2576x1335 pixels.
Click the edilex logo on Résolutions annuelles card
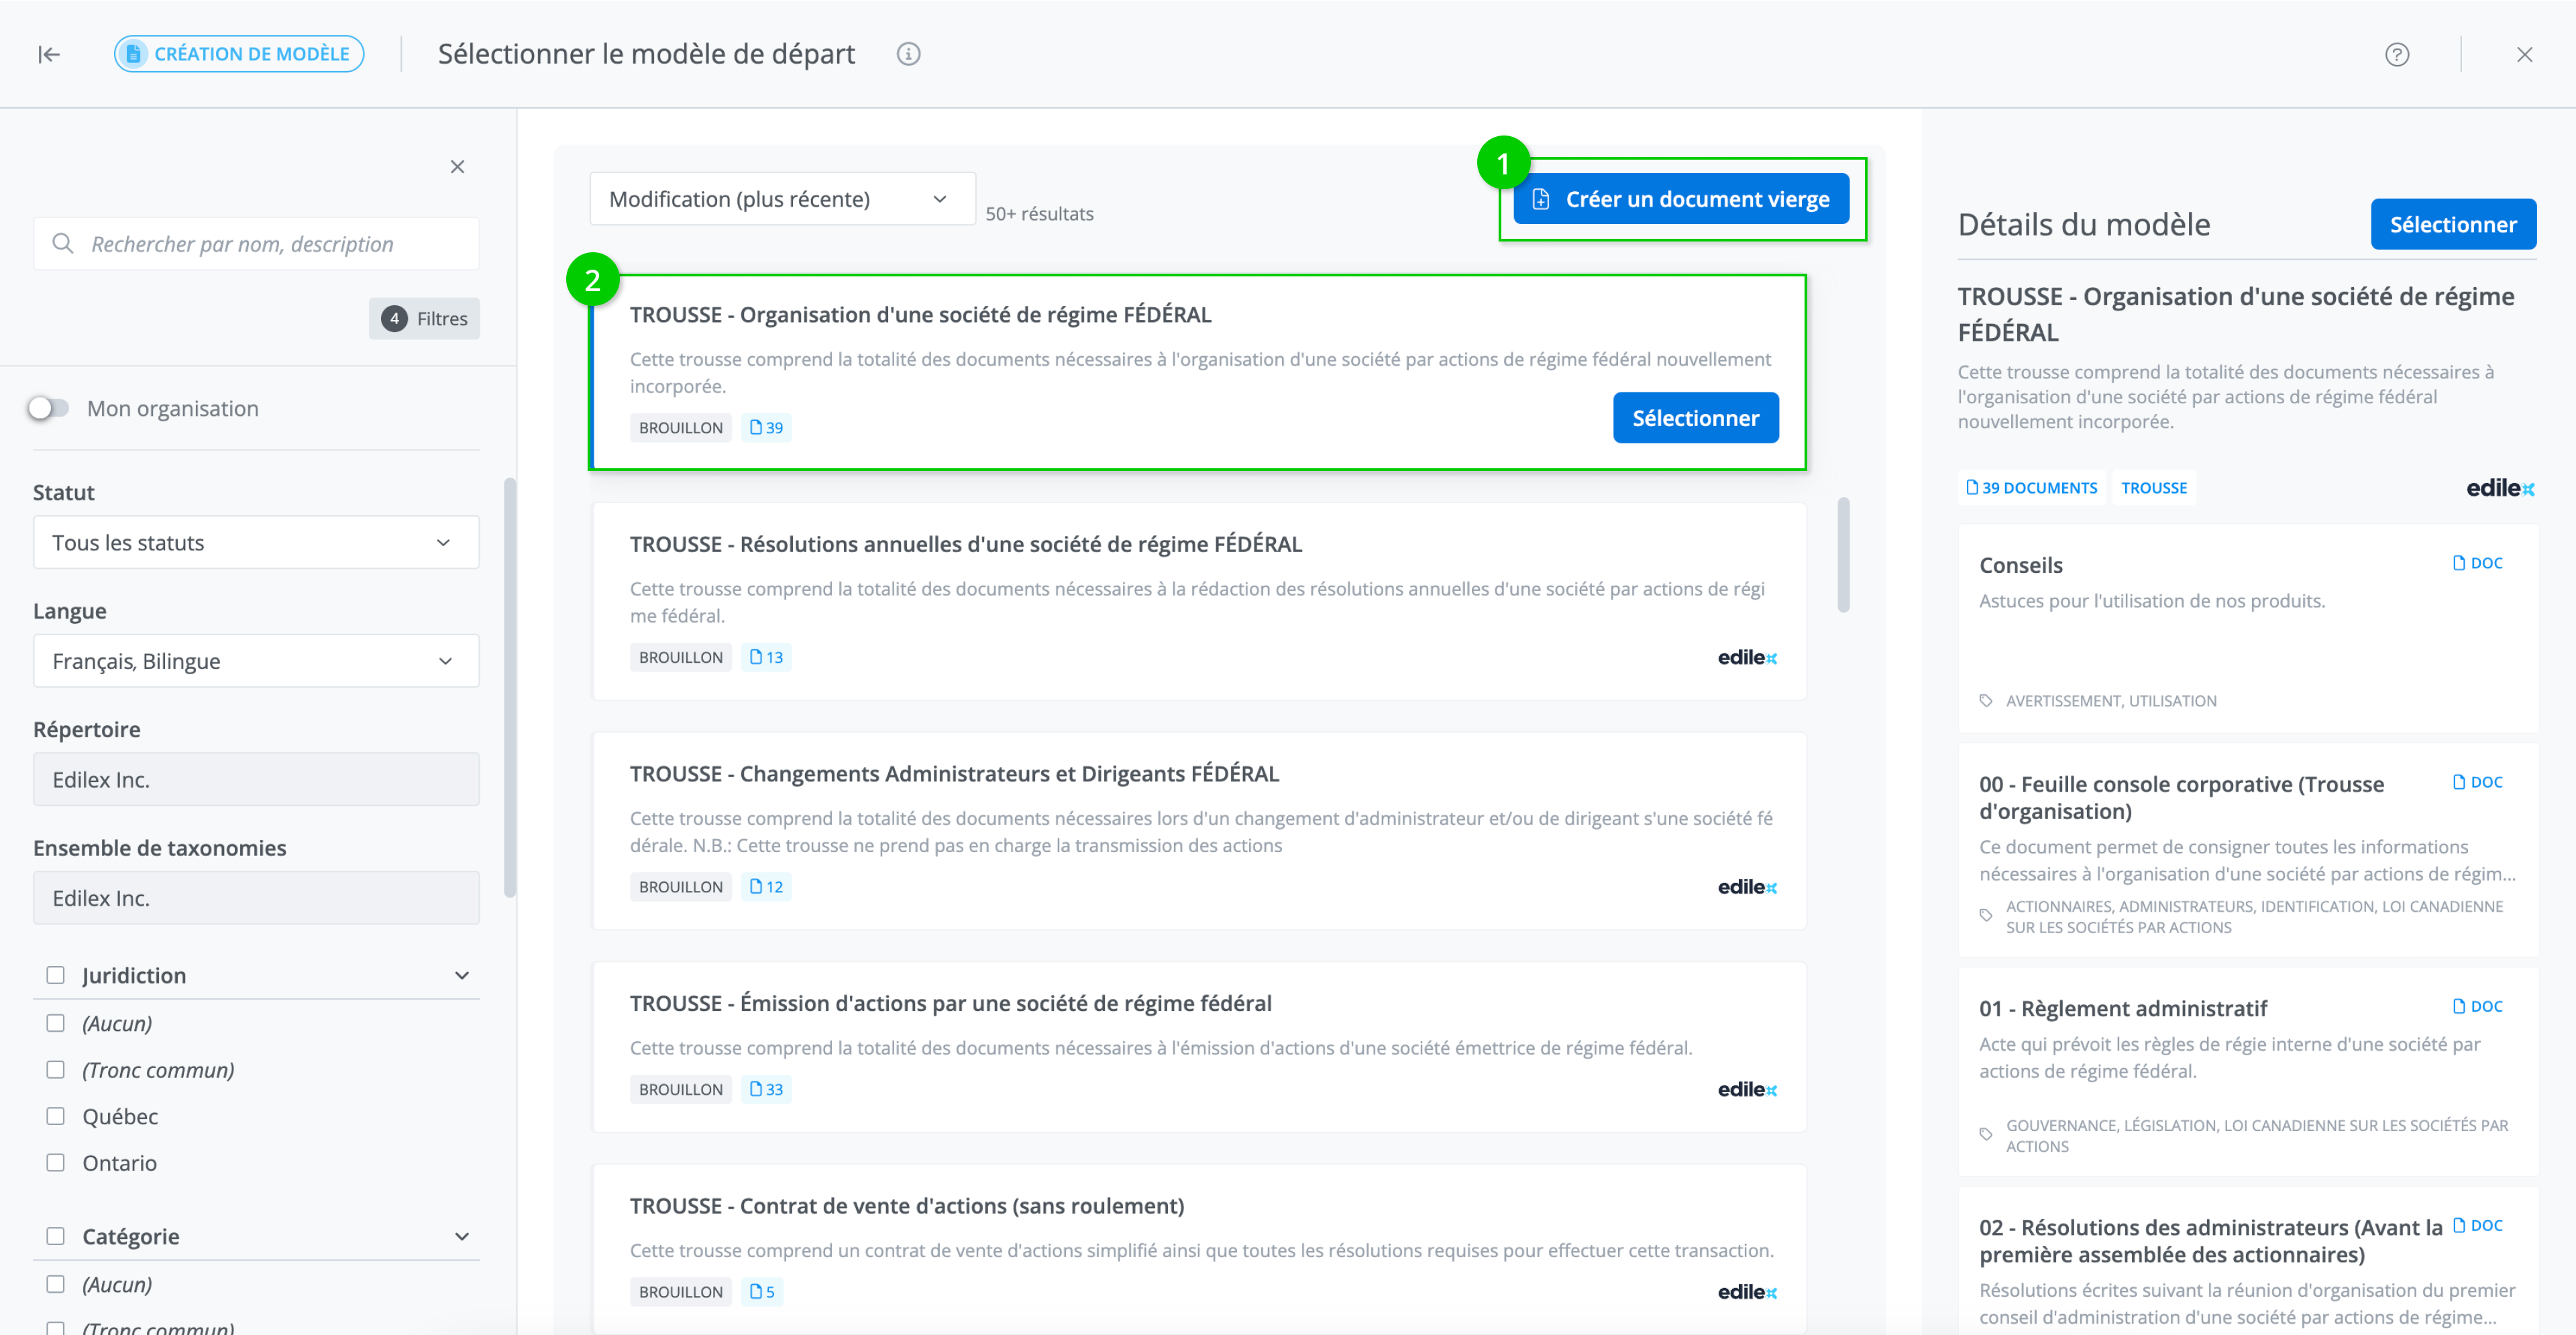coord(1746,657)
